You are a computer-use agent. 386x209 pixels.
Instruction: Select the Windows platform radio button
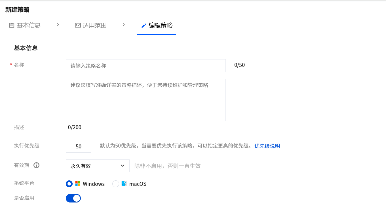click(69, 184)
